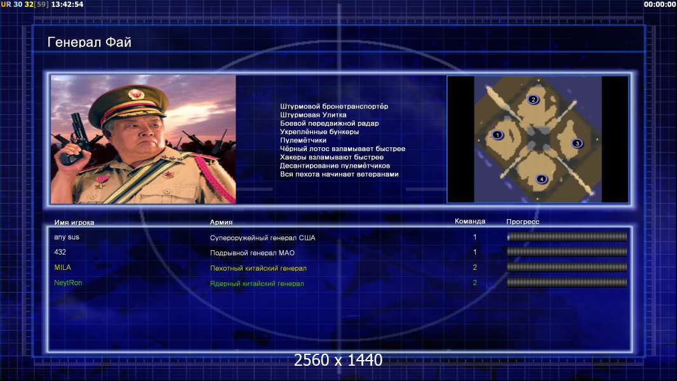Click the 'UR 30 32' FPS overlay
This screenshot has width=677, height=381.
pyautogui.click(x=17, y=4)
